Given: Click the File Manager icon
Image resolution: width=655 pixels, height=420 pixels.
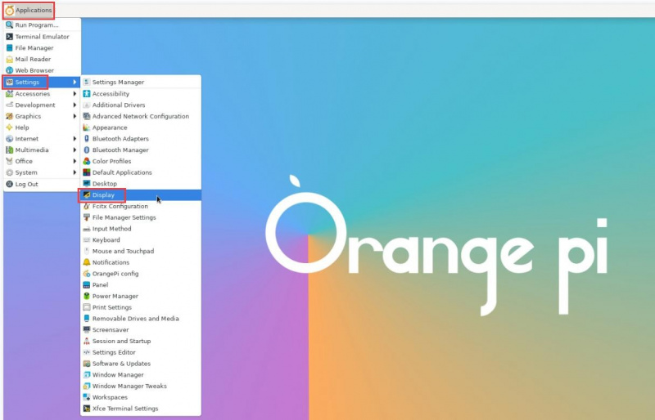Looking at the screenshot, I should [x=9, y=48].
